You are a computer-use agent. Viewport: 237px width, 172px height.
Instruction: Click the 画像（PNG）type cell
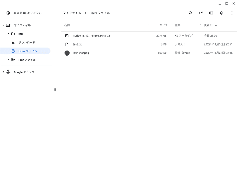(182, 53)
